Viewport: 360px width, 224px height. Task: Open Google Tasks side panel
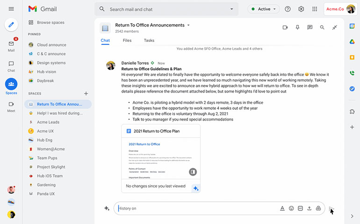tap(352, 88)
